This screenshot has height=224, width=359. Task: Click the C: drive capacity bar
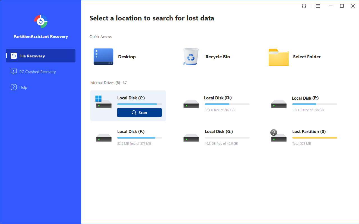coord(140,104)
